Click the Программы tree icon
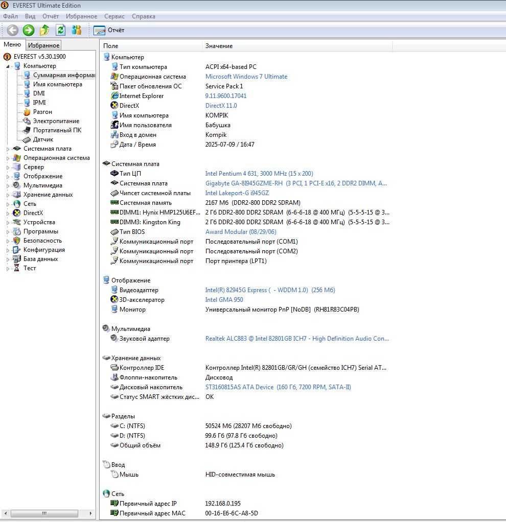Screen dimensions: 506x522 [17, 231]
